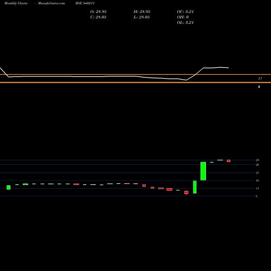Click the white indicator line plateau
Image resolution: width=271 pixels, height=271 pixels.
tap(216, 68)
